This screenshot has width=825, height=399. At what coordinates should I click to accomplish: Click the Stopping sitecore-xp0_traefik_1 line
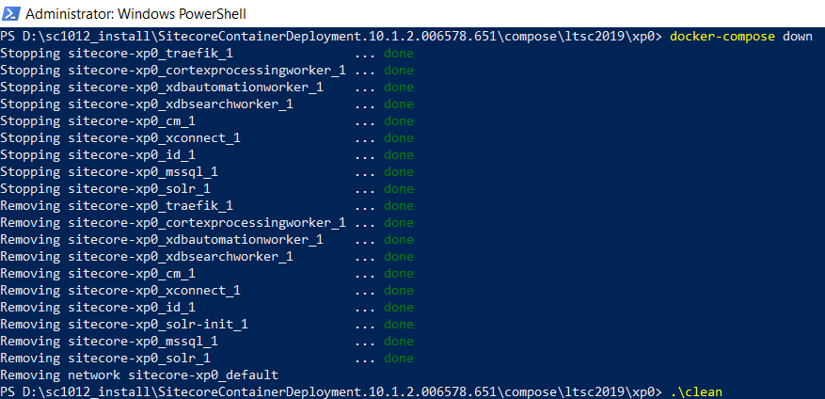117,53
